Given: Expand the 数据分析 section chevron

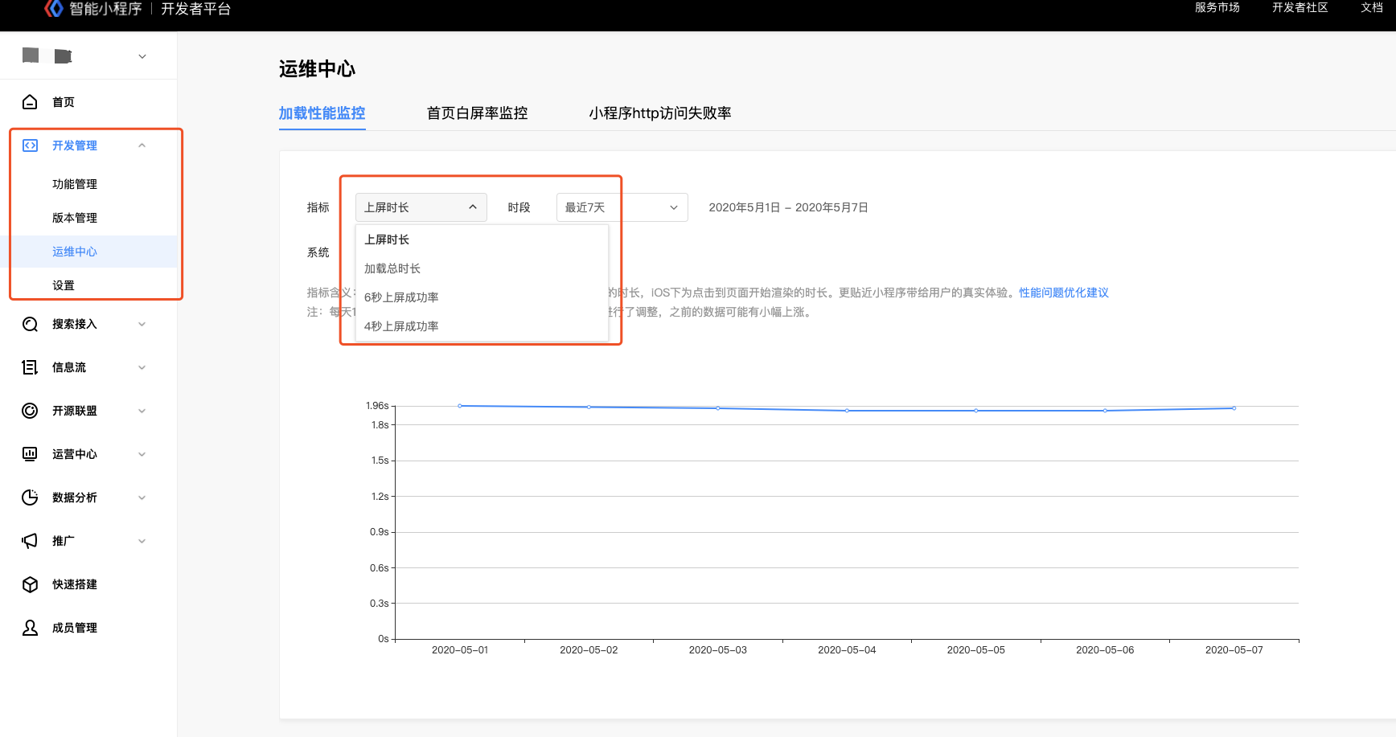Looking at the screenshot, I should pyautogui.click(x=142, y=497).
